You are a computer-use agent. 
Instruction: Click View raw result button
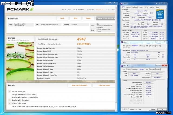[104, 85]
